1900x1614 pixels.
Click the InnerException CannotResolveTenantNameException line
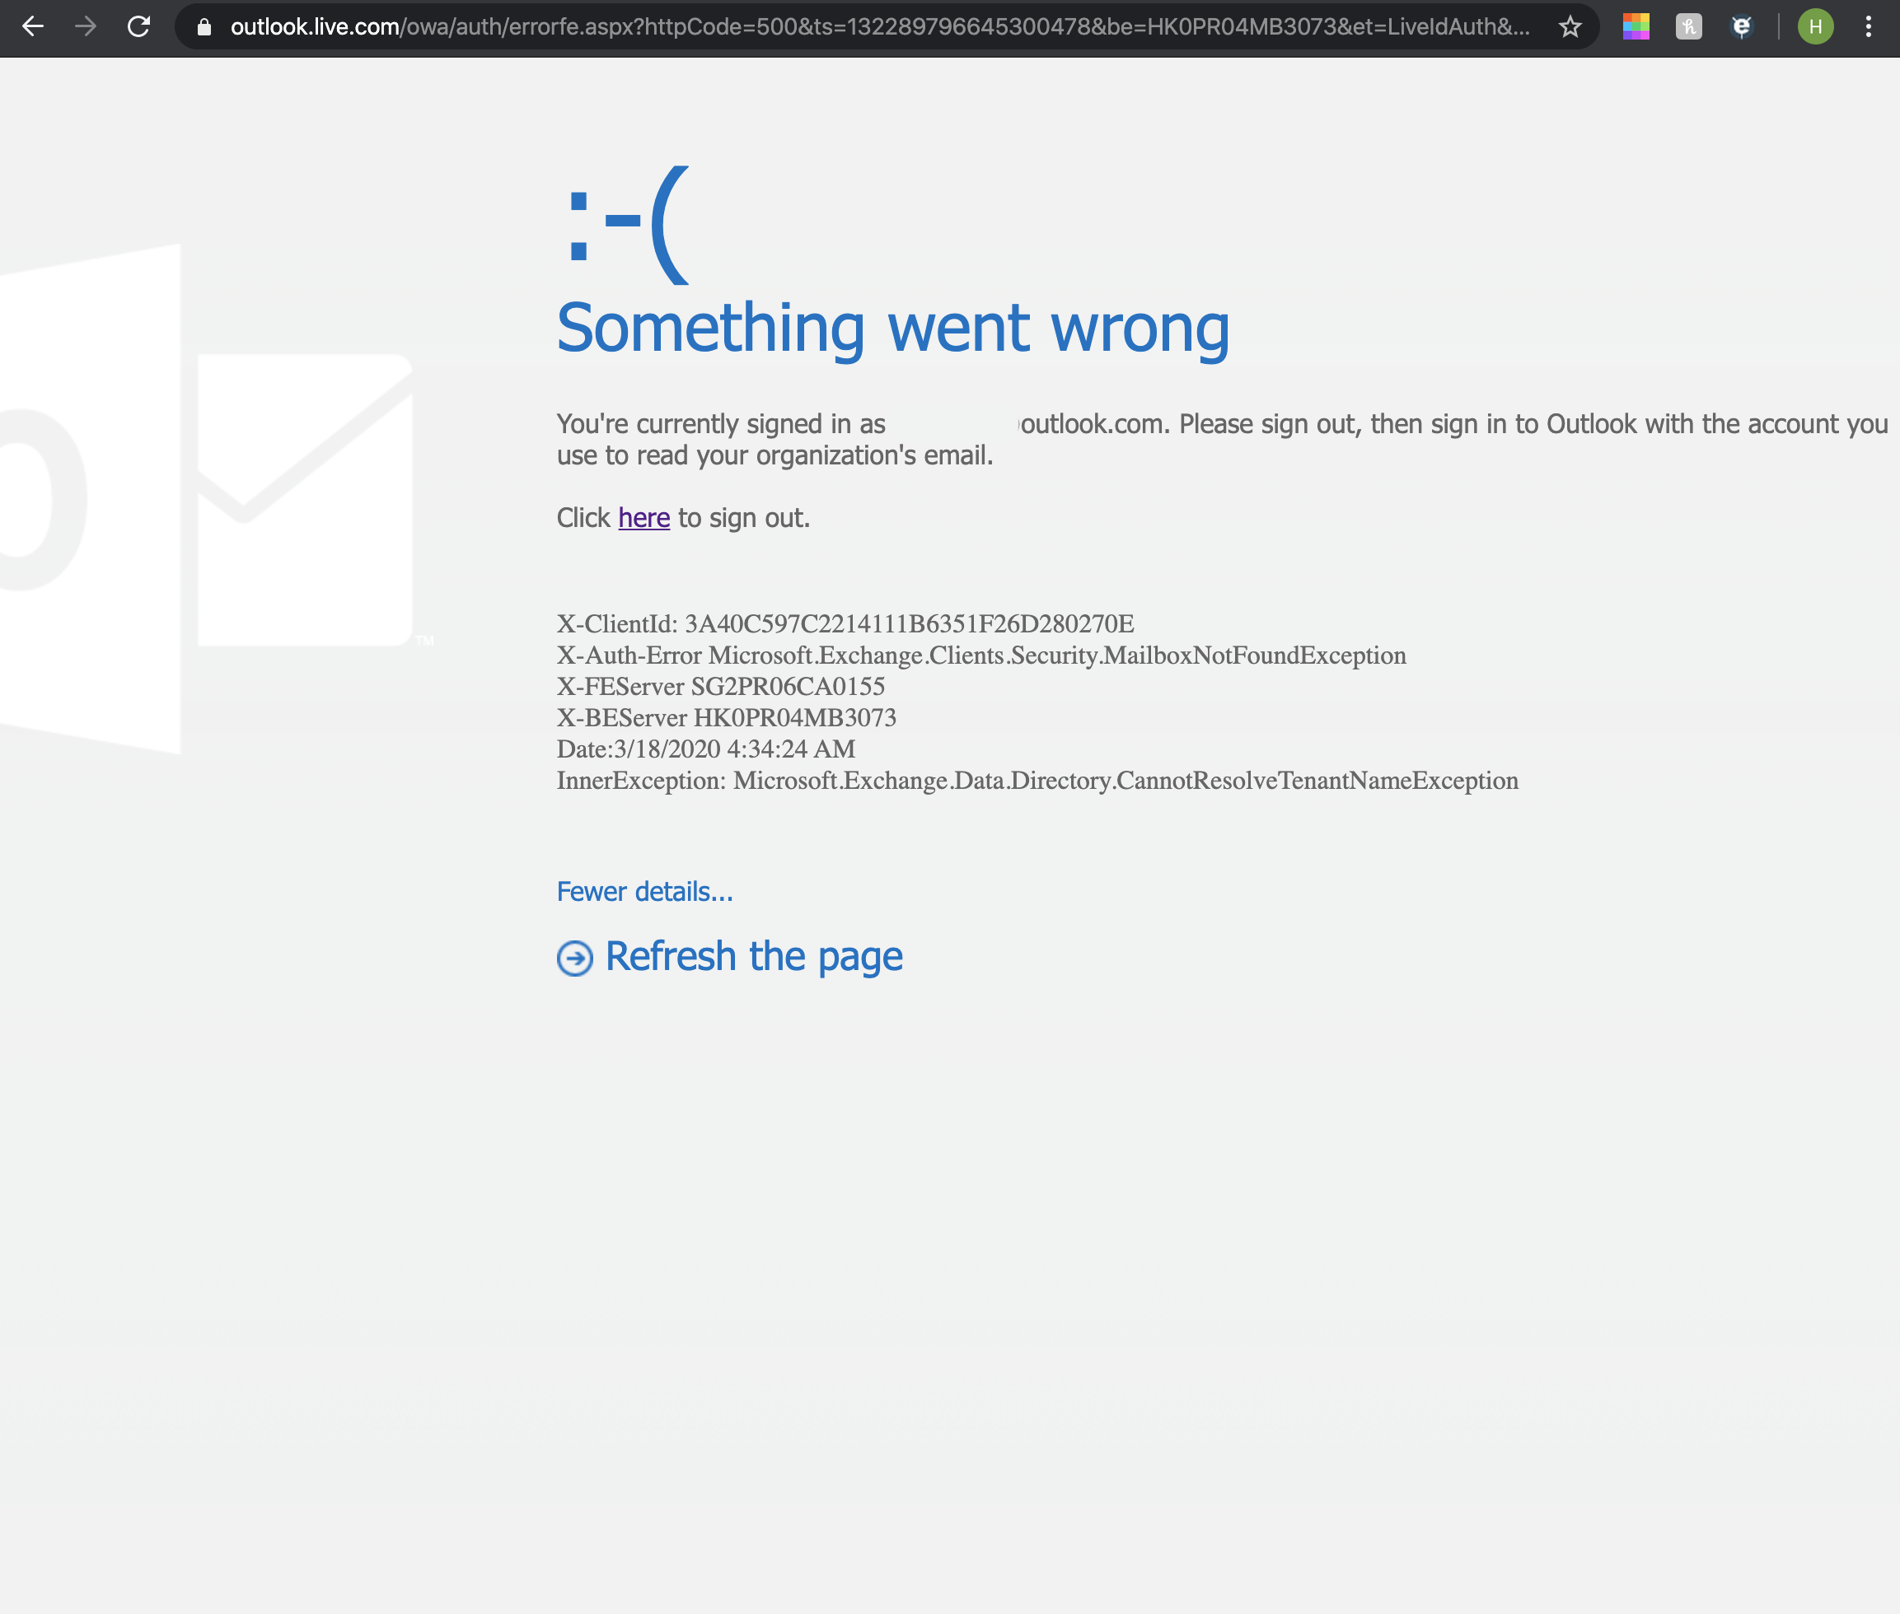pos(1037,781)
